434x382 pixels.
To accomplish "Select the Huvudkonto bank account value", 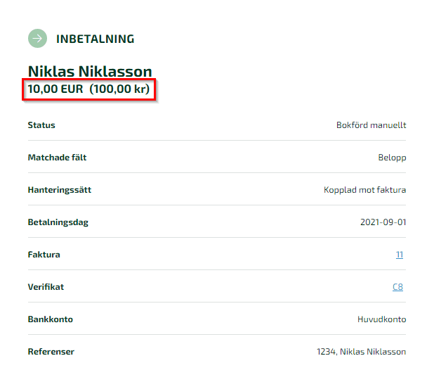I will tap(382, 319).
